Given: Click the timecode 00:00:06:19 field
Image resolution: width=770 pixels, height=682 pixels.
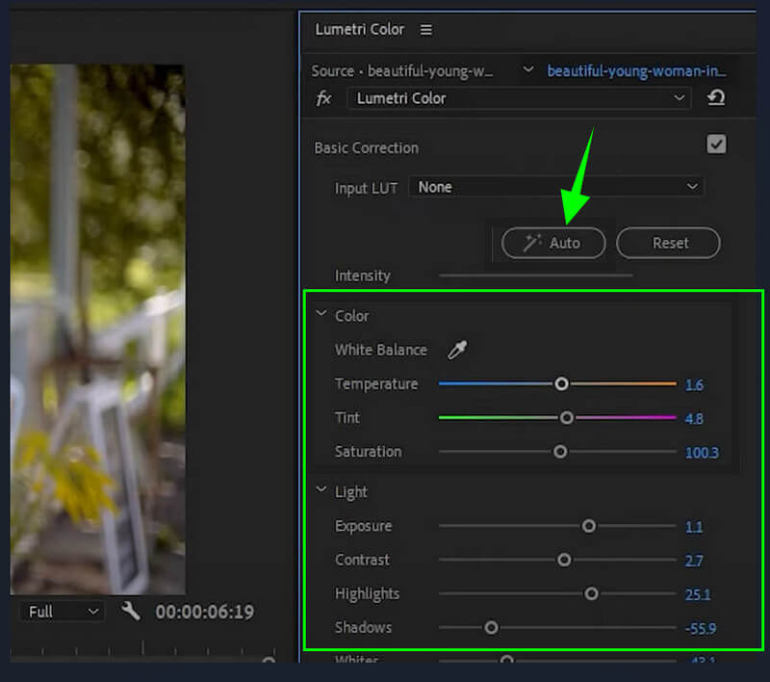Looking at the screenshot, I should [205, 611].
